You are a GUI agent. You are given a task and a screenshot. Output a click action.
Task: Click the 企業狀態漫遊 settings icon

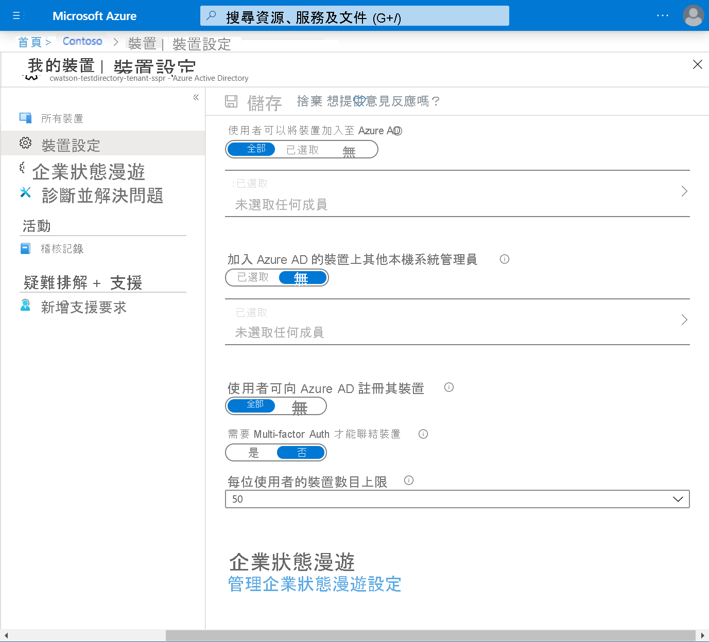pyautogui.click(x=23, y=168)
